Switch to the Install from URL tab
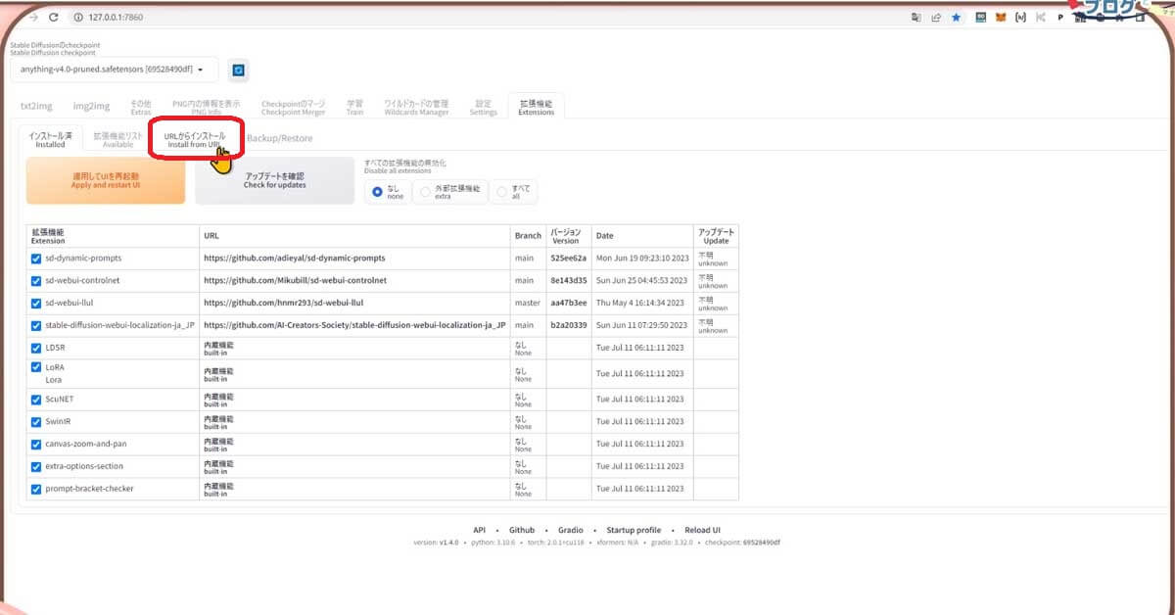The width and height of the screenshot is (1175, 615). (x=195, y=139)
